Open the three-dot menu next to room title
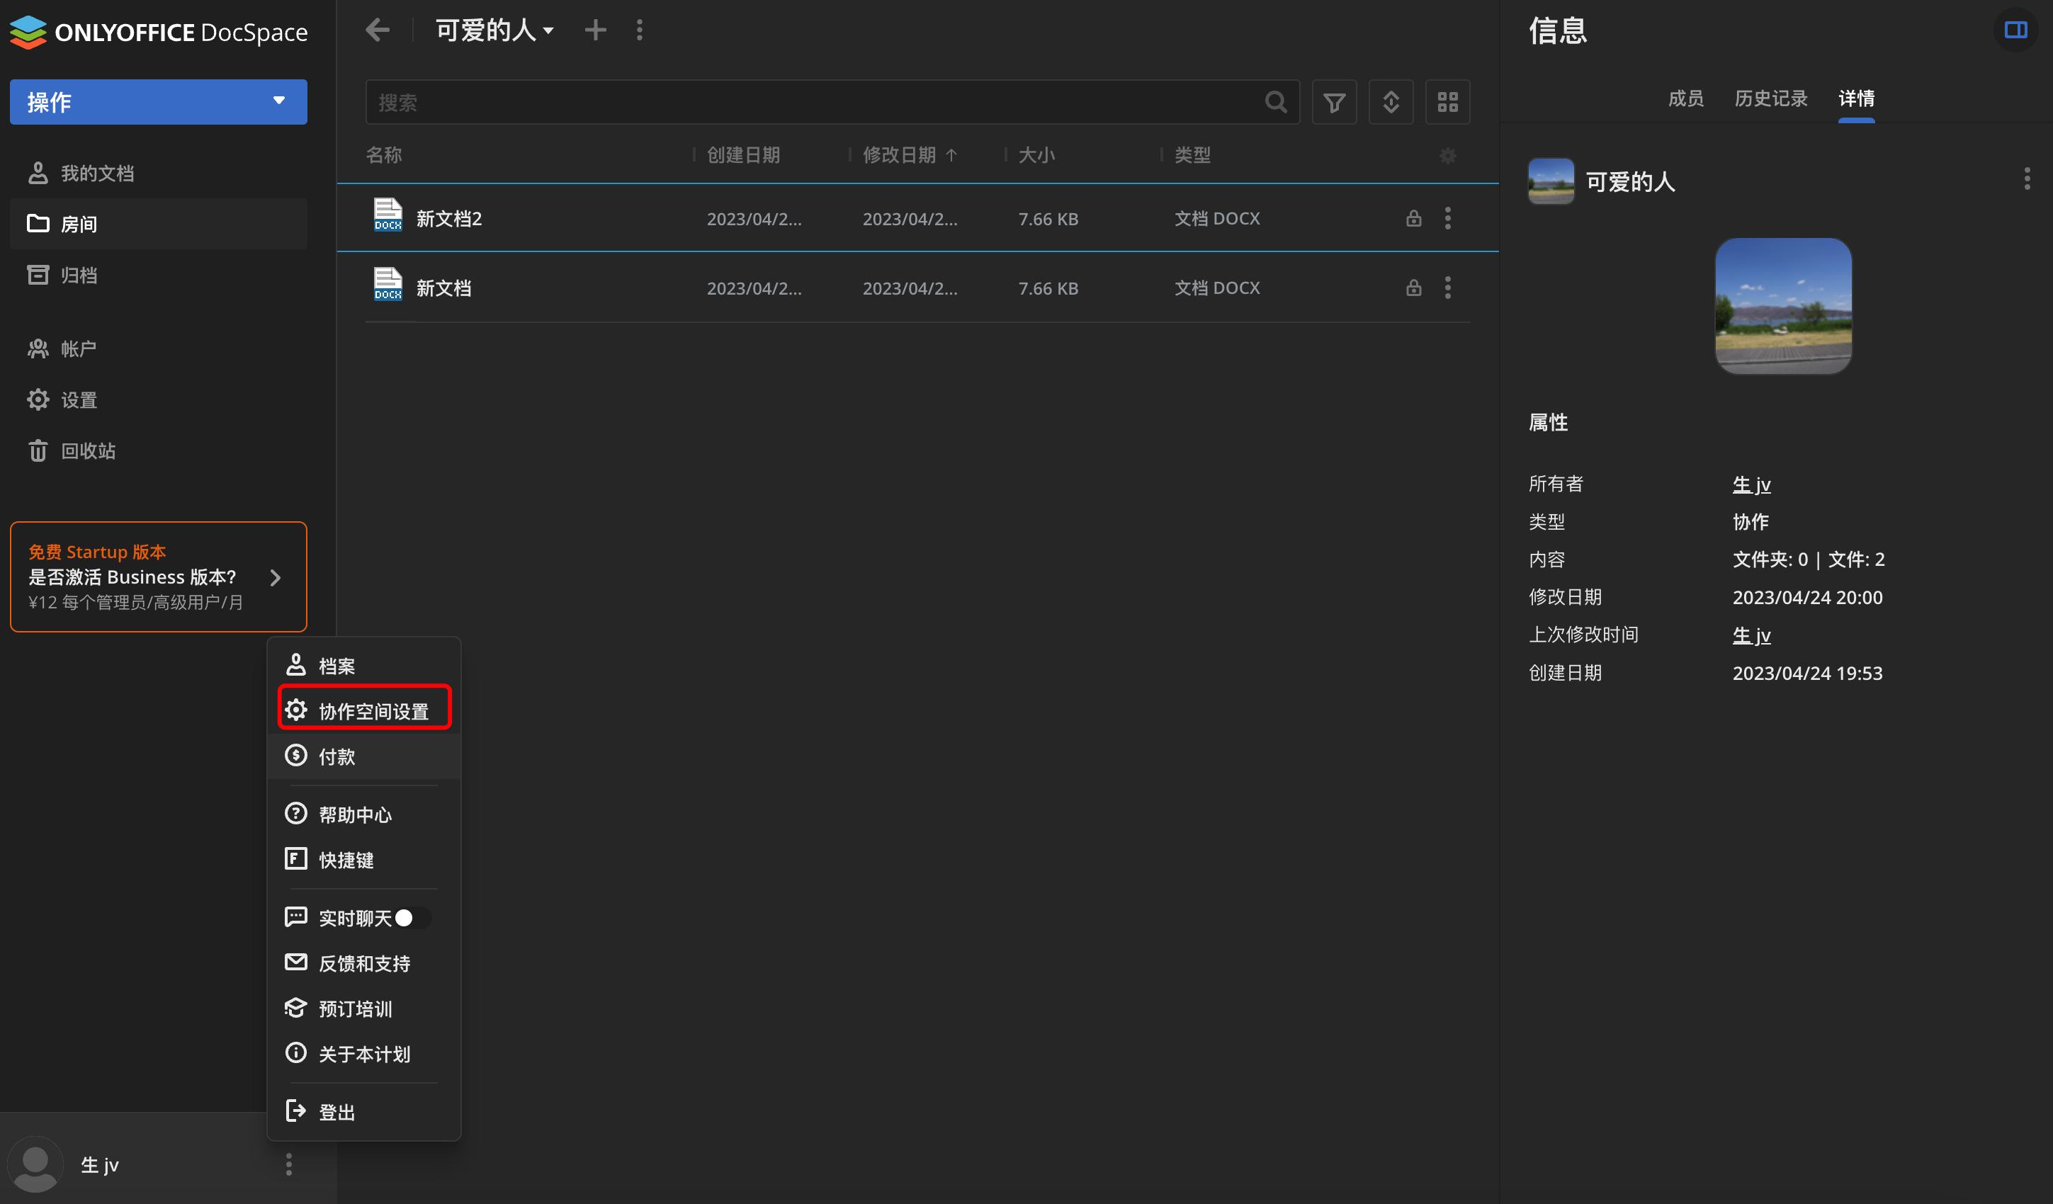This screenshot has height=1204, width=2053. (640, 29)
